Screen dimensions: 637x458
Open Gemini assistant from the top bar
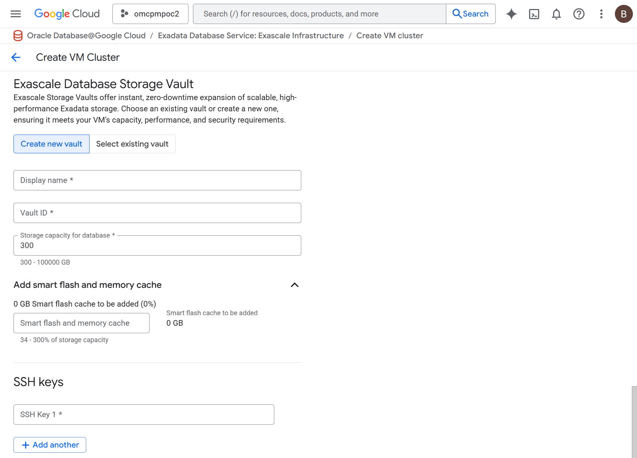511,14
